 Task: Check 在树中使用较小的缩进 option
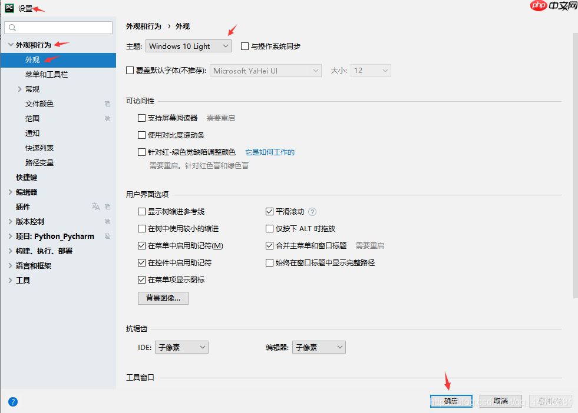141,229
